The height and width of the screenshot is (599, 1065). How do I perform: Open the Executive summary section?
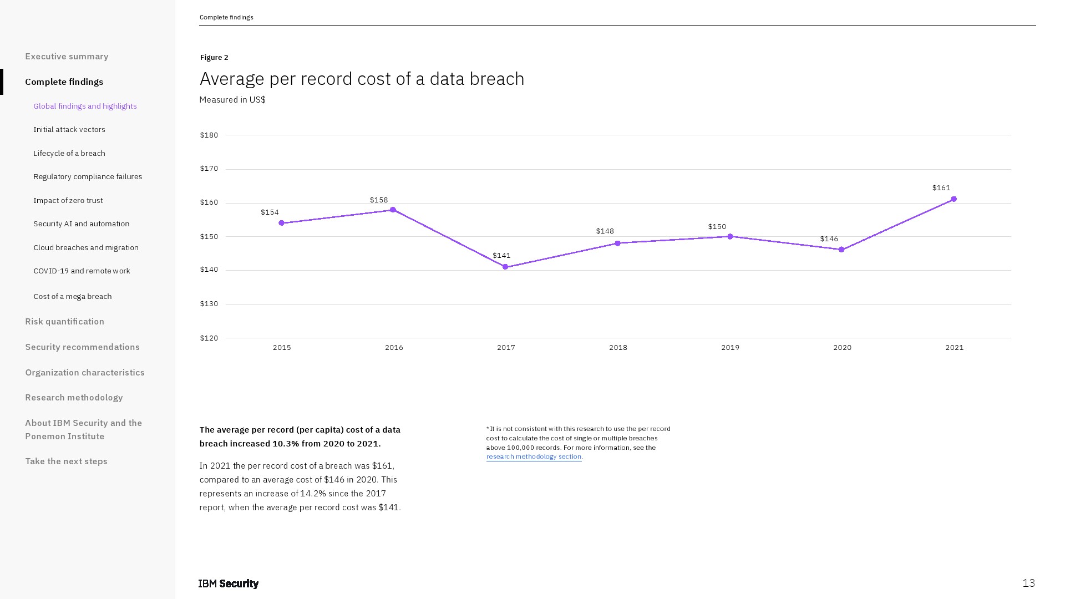pyautogui.click(x=67, y=57)
